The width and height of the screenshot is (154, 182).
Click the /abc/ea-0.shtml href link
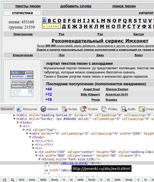point(74,163)
